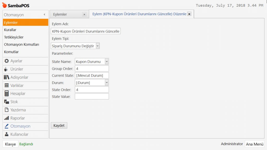Click the Hesaplar calculator icon

click(7, 93)
